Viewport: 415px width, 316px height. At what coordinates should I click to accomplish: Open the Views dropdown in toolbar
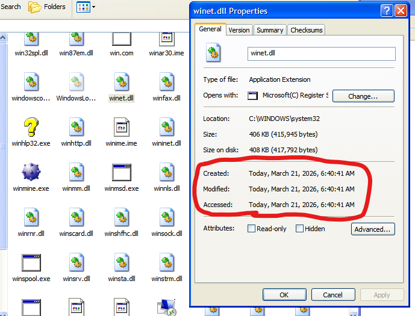(87, 7)
